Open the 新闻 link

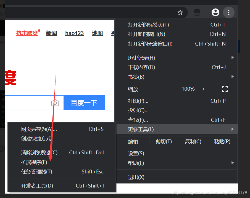pyautogui.click(x=51, y=33)
